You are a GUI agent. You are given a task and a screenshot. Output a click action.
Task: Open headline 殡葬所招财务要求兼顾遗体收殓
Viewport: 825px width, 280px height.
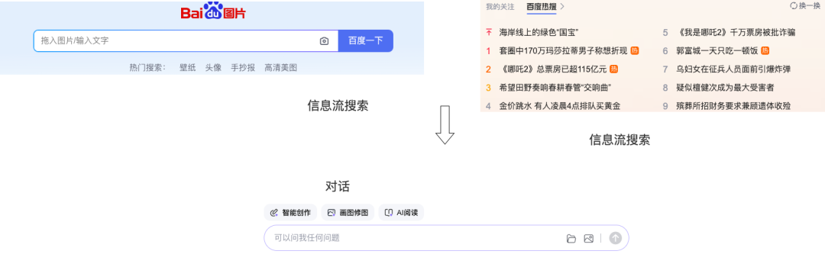733,106
